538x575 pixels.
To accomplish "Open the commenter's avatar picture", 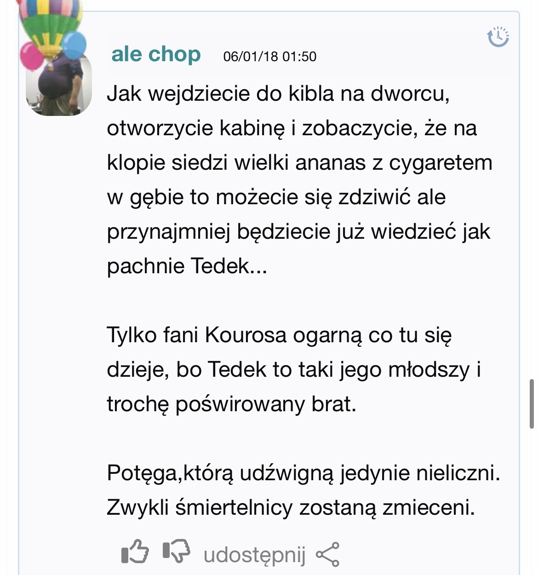I will 58,87.
